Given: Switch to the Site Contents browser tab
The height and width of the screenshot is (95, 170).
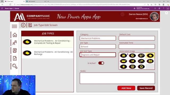Looking at the screenshot, I should [36, 1].
